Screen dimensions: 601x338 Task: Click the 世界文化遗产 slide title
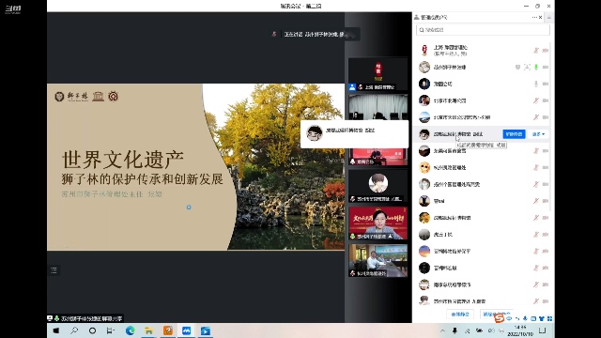pyautogui.click(x=123, y=160)
